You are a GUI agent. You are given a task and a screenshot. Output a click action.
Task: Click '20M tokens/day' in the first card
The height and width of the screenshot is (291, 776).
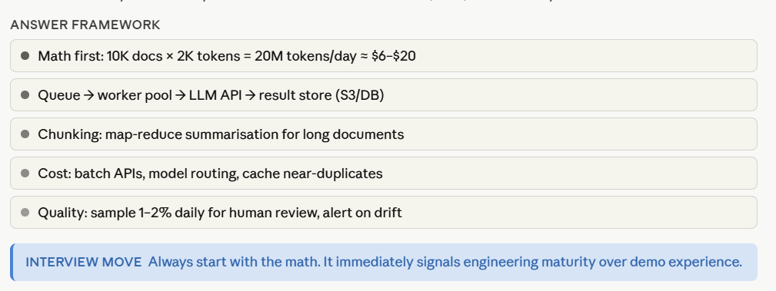[x=305, y=56]
